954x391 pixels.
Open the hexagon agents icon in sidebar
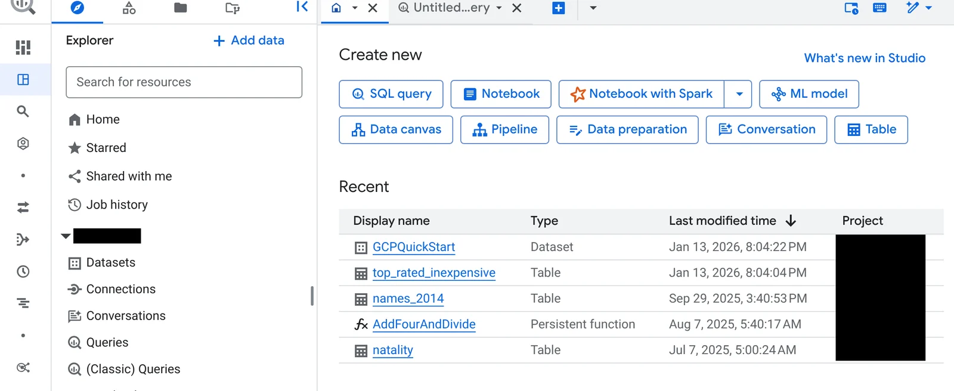[23, 144]
